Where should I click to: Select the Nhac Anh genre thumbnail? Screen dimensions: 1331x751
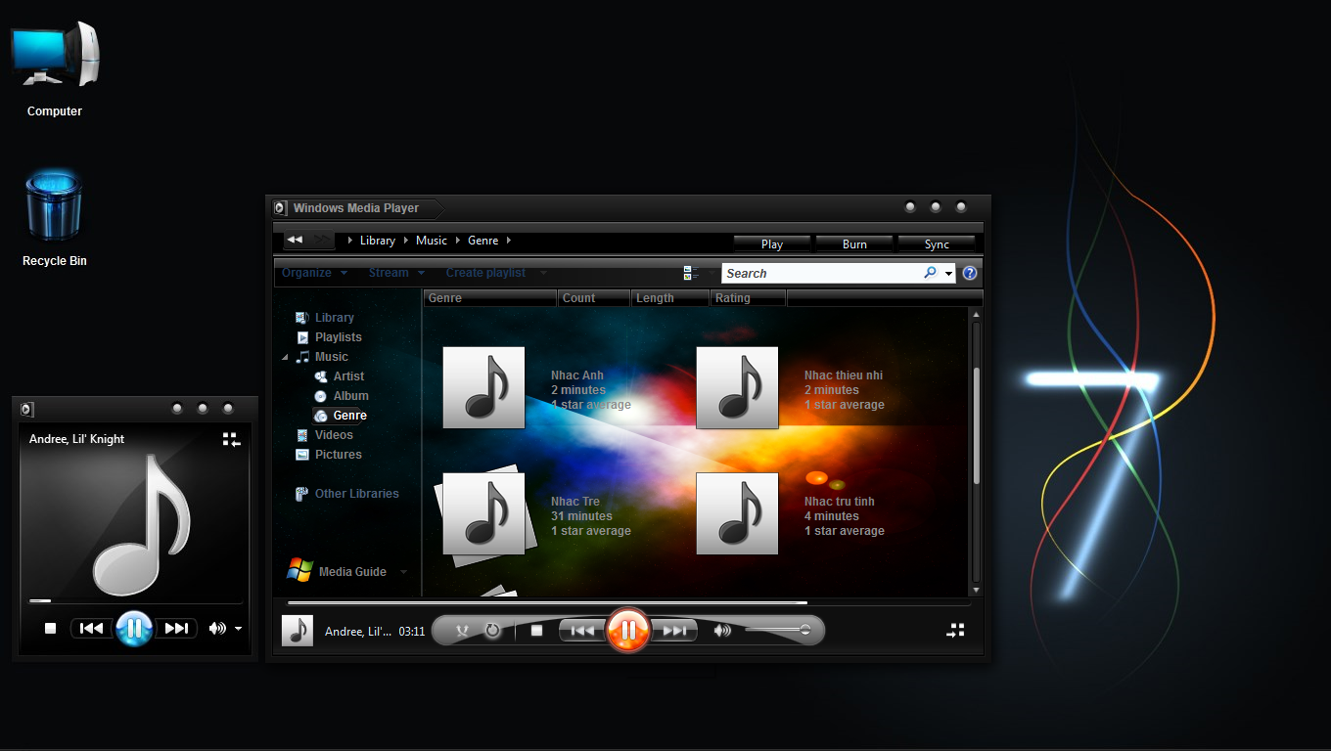coord(483,387)
